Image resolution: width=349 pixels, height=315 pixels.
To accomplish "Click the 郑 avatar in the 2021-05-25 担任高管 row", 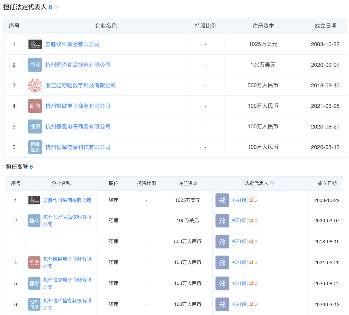I will (x=222, y=262).
